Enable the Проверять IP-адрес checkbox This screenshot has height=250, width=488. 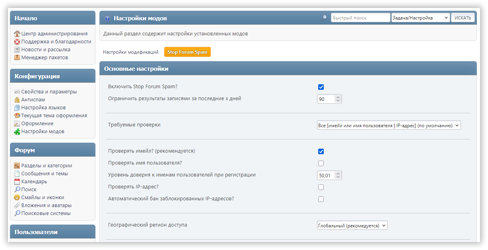(x=321, y=187)
